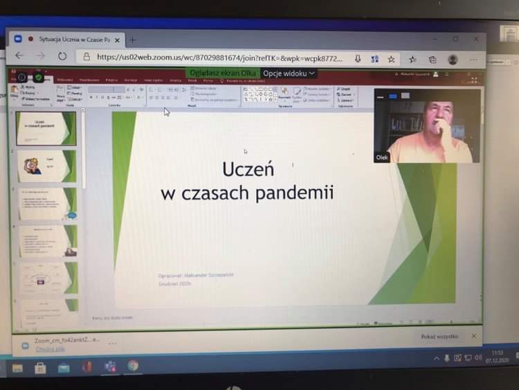Click the Zoom meeting info icon
The width and height of the screenshot is (519, 390).
(x=22, y=77)
